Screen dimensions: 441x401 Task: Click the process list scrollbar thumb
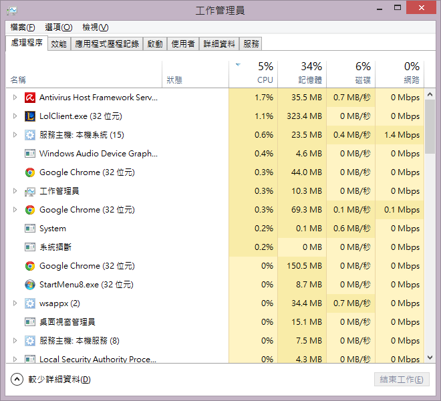[x=430, y=126]
